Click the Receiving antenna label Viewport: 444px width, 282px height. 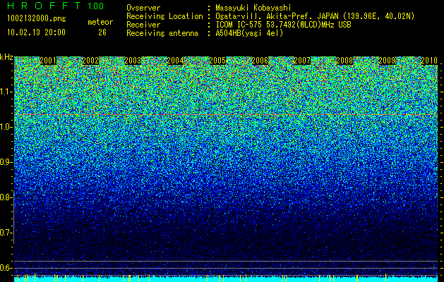coord(162,33)
